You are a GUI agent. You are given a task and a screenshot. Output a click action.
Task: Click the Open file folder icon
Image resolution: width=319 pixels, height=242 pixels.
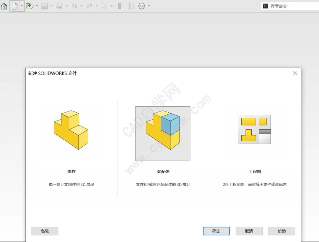29,6
